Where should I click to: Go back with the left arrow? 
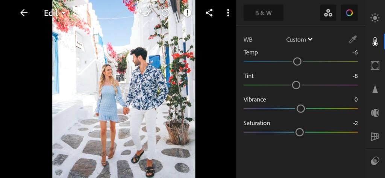[x=24, y=13]
